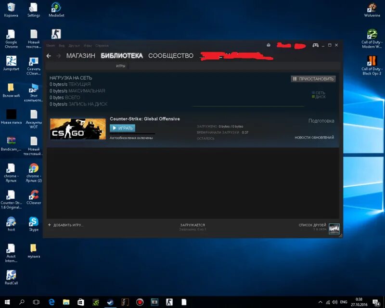The height and width of the screenshot is (308, 385).
Task: Select the CCleaner desktop shortcut
Action: coord(34,197)
